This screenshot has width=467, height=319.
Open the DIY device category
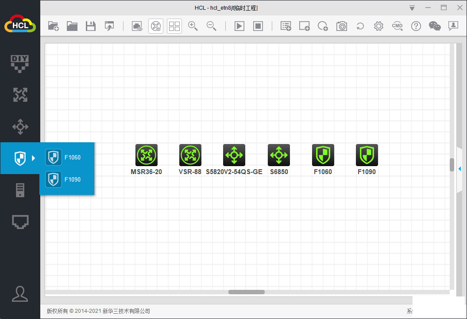pos(20,64)
